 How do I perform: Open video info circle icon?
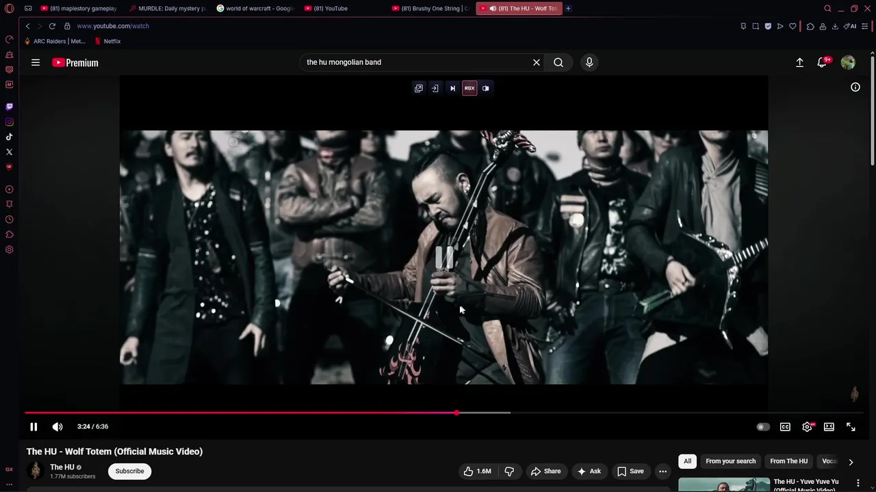(x=855, y=87)
